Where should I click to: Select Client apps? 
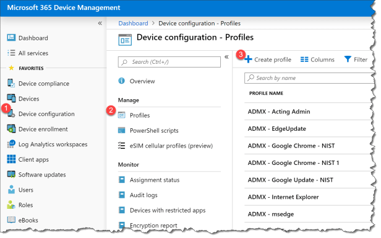33,159
